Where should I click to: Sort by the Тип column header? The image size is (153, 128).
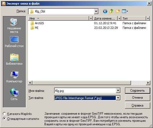[134, 18]
